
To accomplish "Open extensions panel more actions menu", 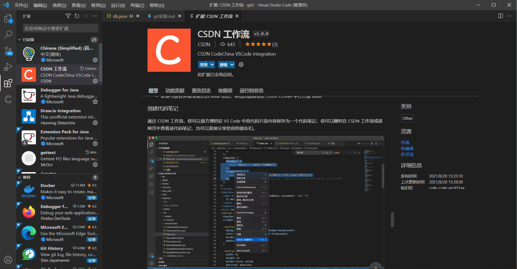I will click(95, 16).
